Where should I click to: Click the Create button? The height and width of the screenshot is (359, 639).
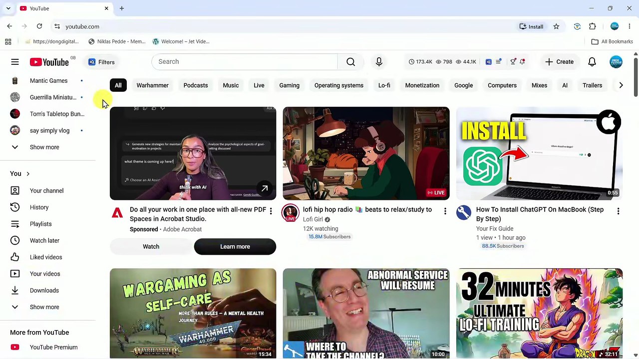point(560,62)
